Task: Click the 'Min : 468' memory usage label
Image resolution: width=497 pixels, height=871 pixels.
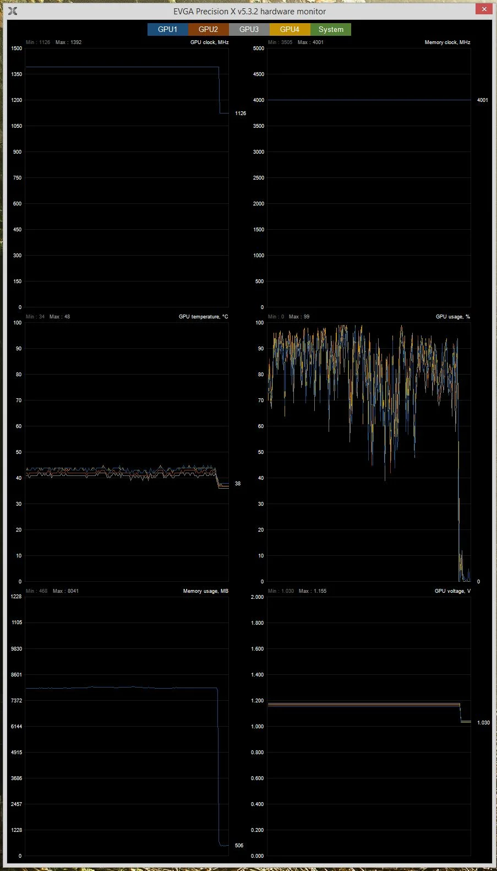Action: (37, 591)
